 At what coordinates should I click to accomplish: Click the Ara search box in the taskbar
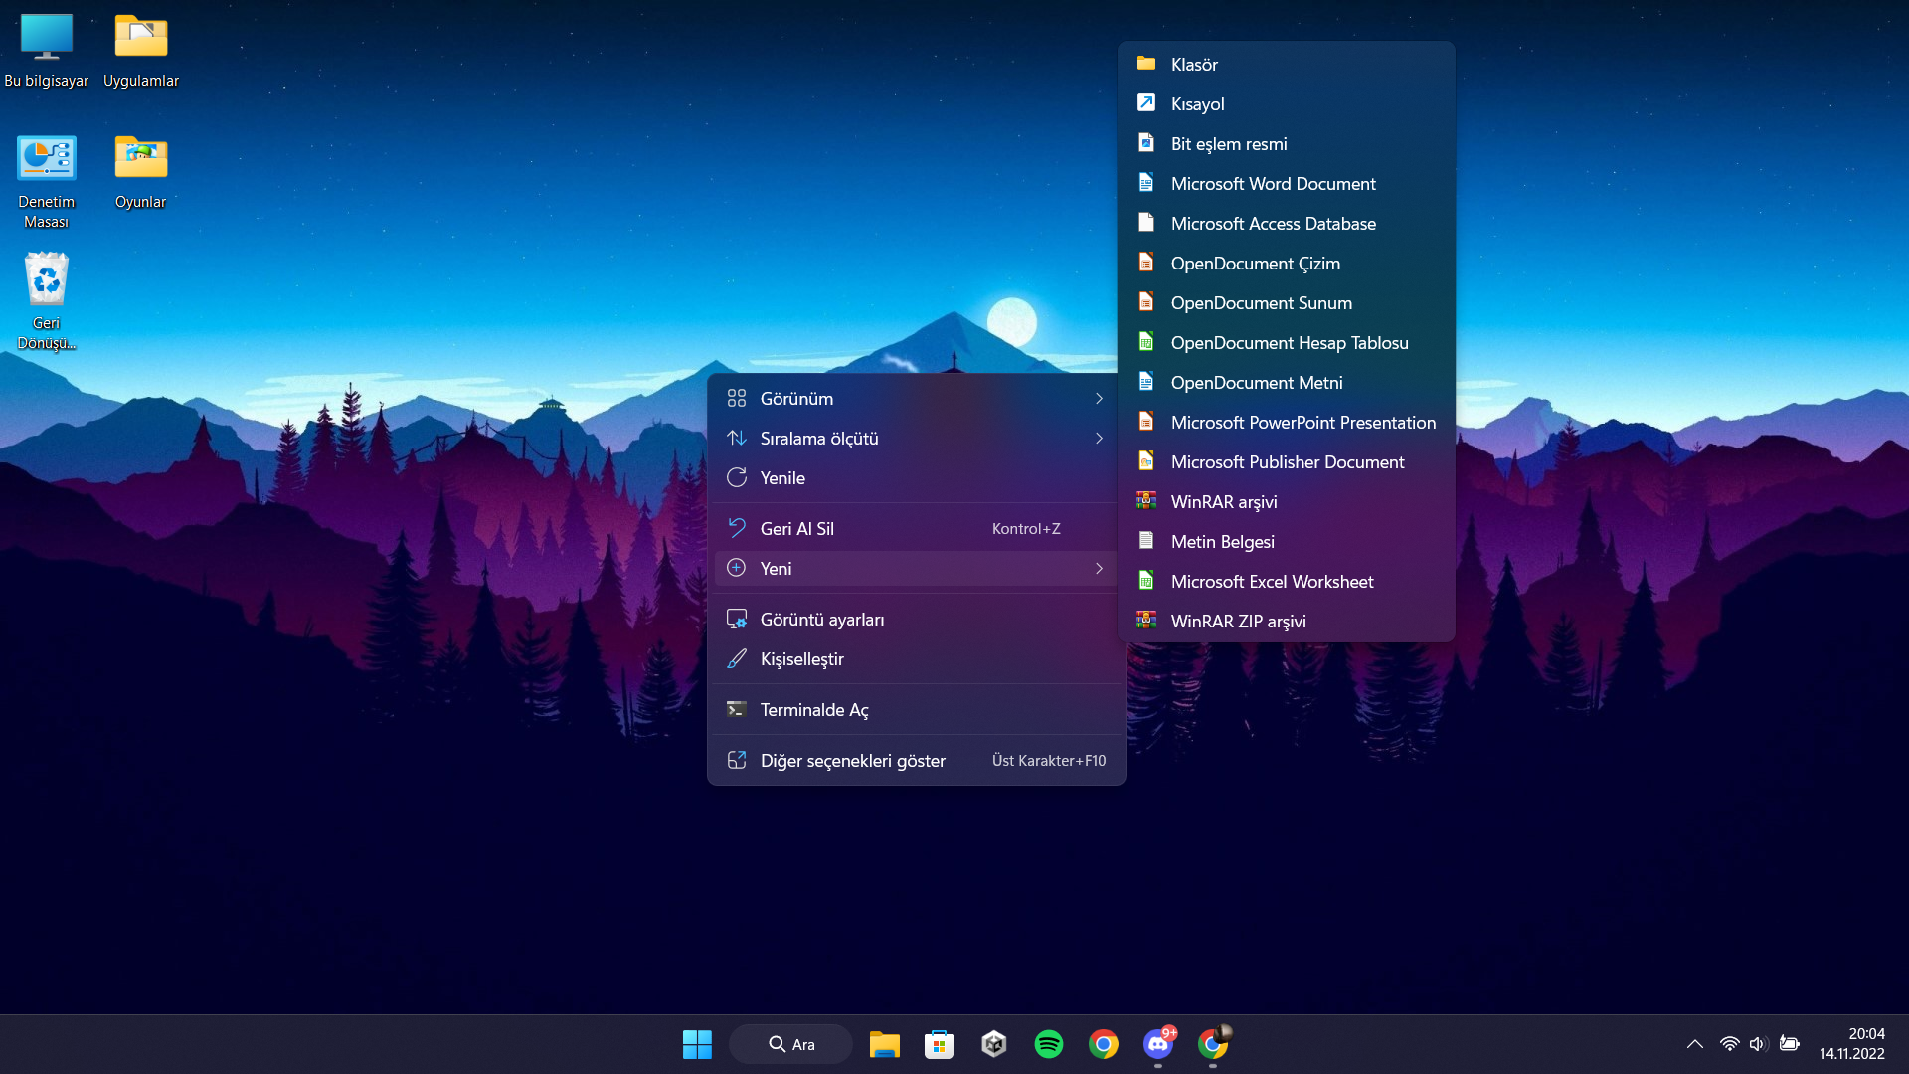coord(791,1044)
